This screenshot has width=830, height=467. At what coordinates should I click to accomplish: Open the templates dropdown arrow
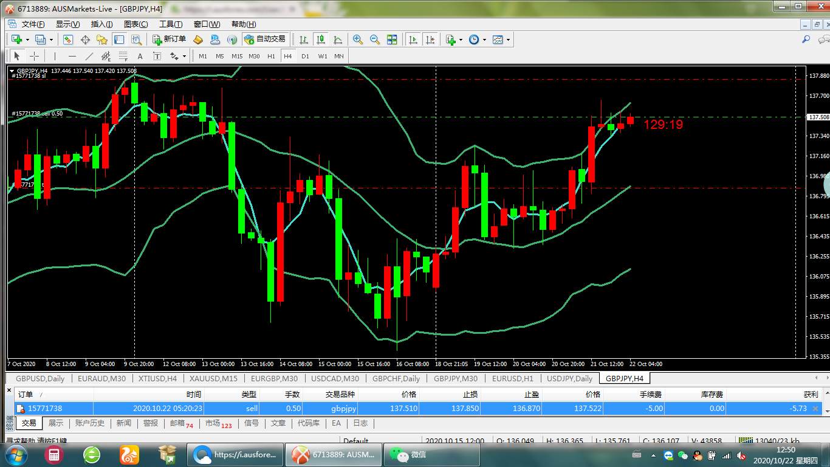click(508, 40)
